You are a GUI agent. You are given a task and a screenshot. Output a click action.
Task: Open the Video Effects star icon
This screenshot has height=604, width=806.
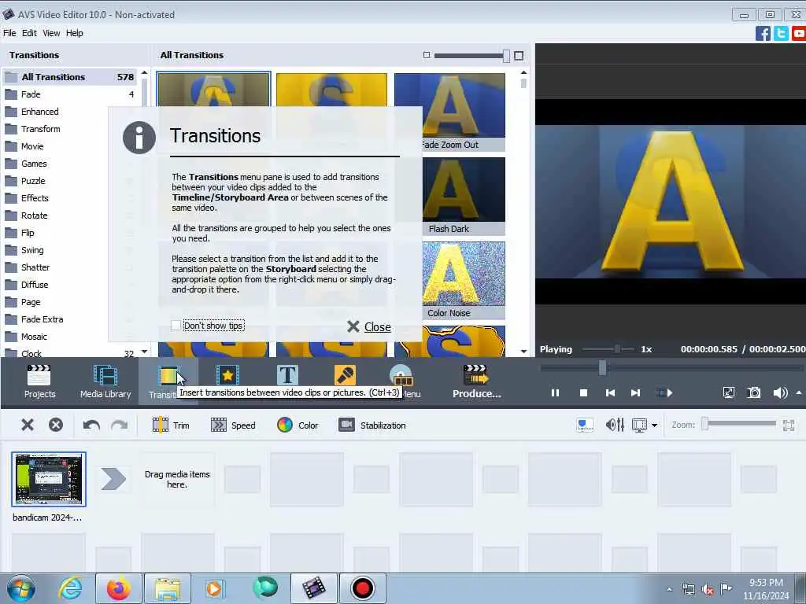click(227, 375)
